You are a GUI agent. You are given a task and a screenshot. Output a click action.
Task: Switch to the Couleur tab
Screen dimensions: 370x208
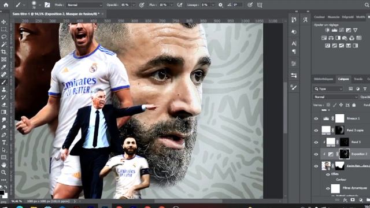pos(319,17)
